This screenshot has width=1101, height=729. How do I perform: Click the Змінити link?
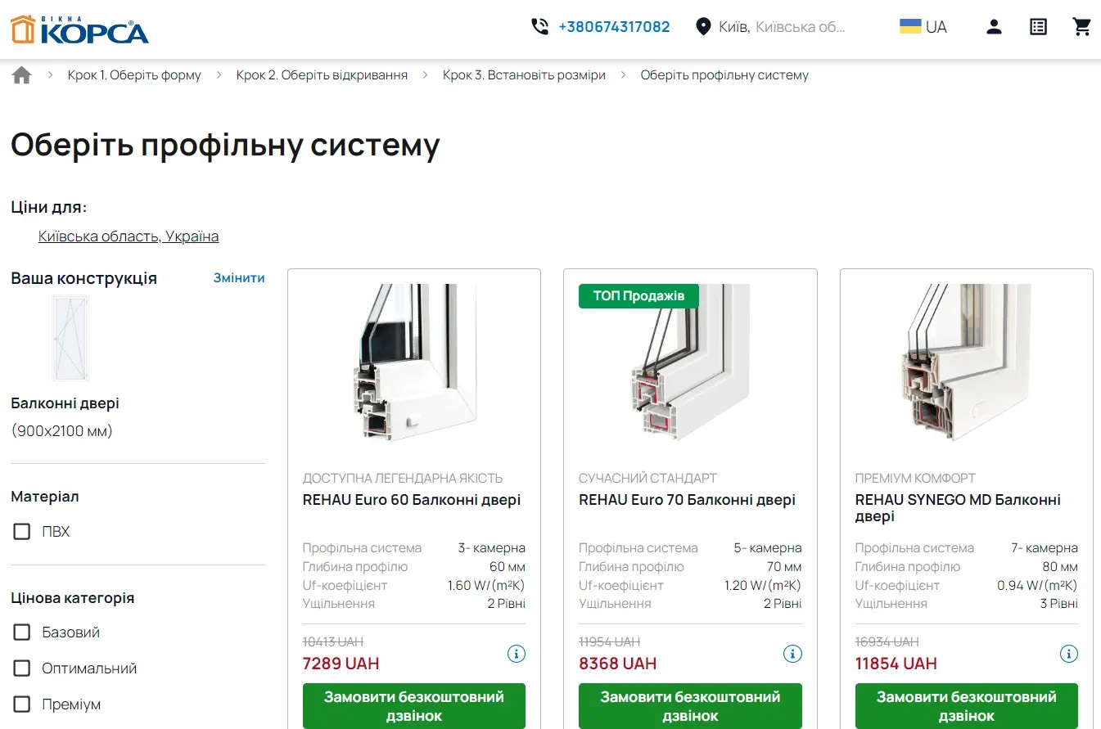[x=239, y=278]
